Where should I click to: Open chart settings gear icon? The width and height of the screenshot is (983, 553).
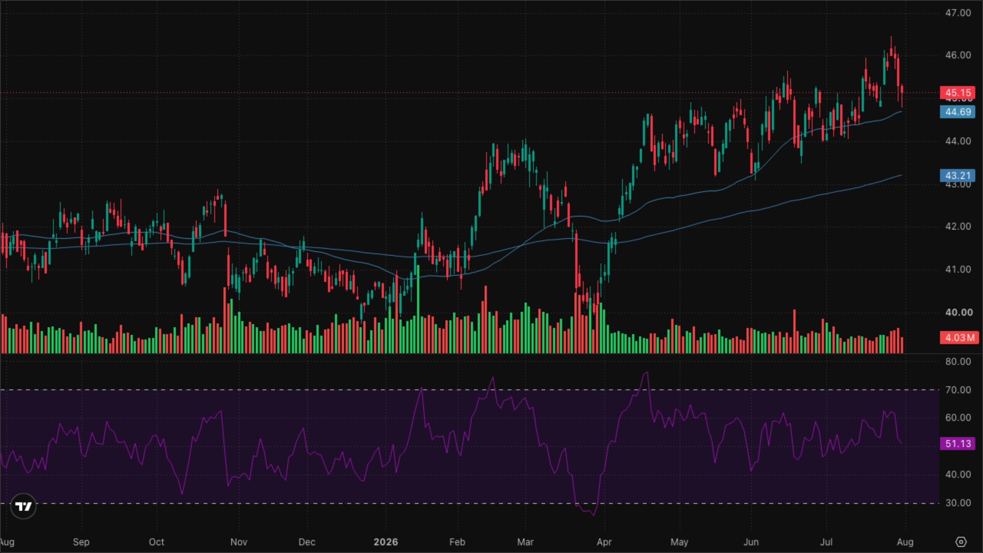[961, 542]
